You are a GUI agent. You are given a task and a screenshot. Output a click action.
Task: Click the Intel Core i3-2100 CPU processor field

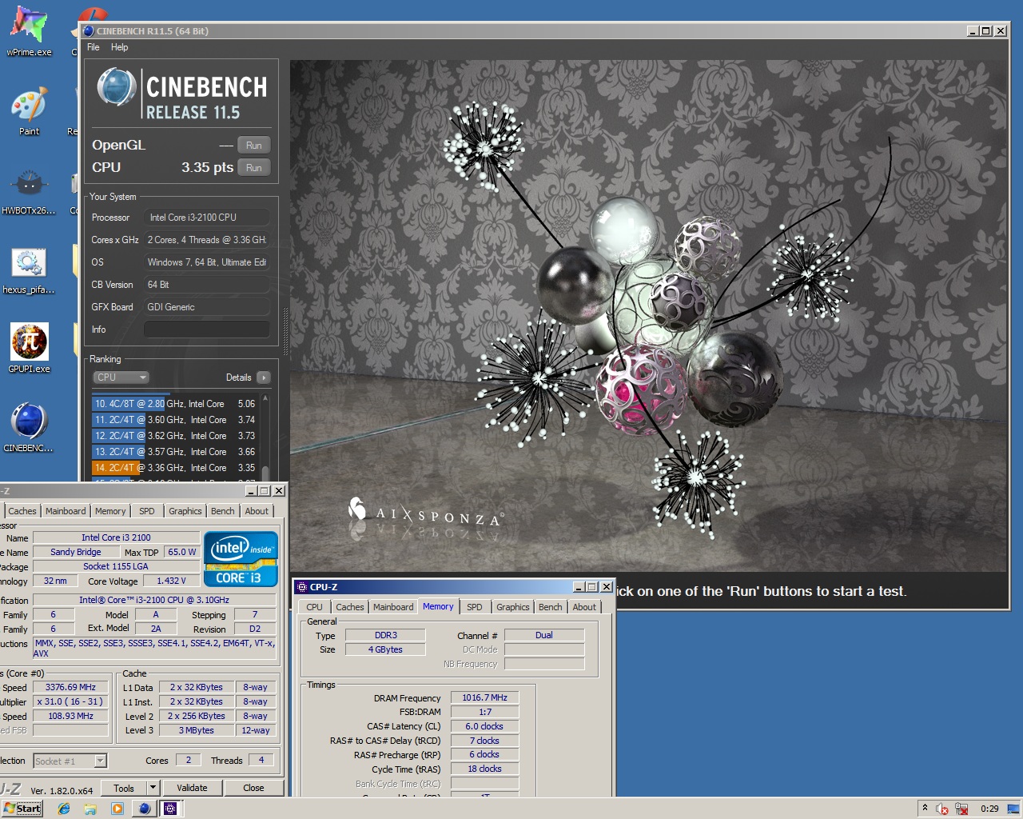207,218
